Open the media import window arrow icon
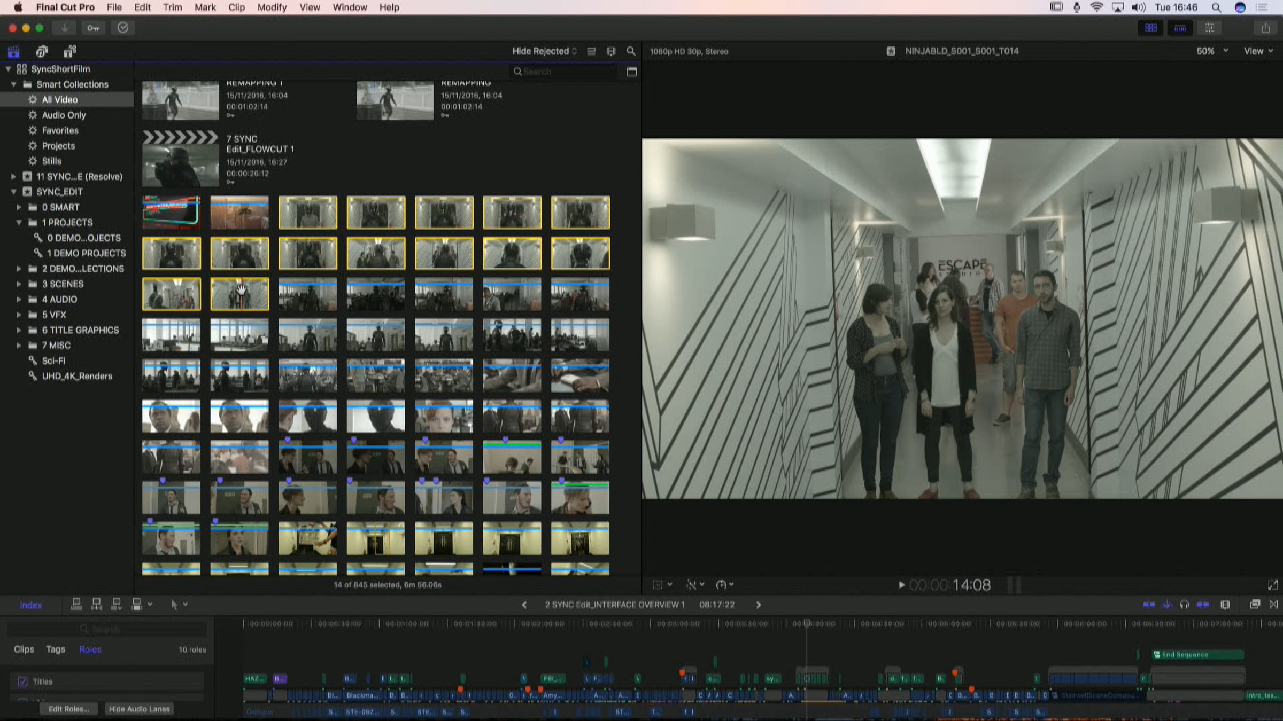This screenshot has width=1283, height=721. click(x=65, y=28)
